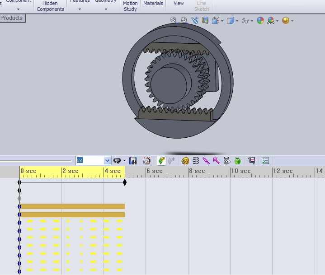Open the Animation Wizard icon
Viewport: 325px width, 275px height.
tap(147, 161)
